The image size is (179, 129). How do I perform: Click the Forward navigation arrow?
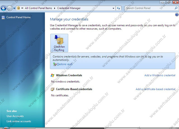point(10,8)
